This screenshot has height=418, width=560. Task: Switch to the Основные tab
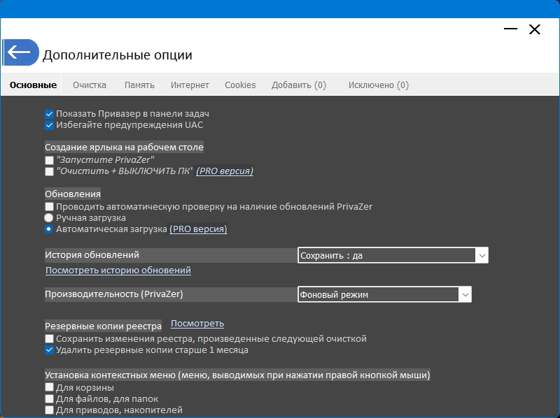point(33,85)
